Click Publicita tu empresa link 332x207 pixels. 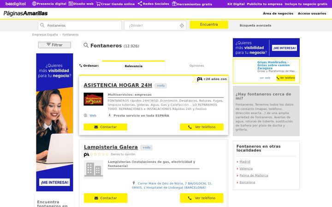point(265,4)
